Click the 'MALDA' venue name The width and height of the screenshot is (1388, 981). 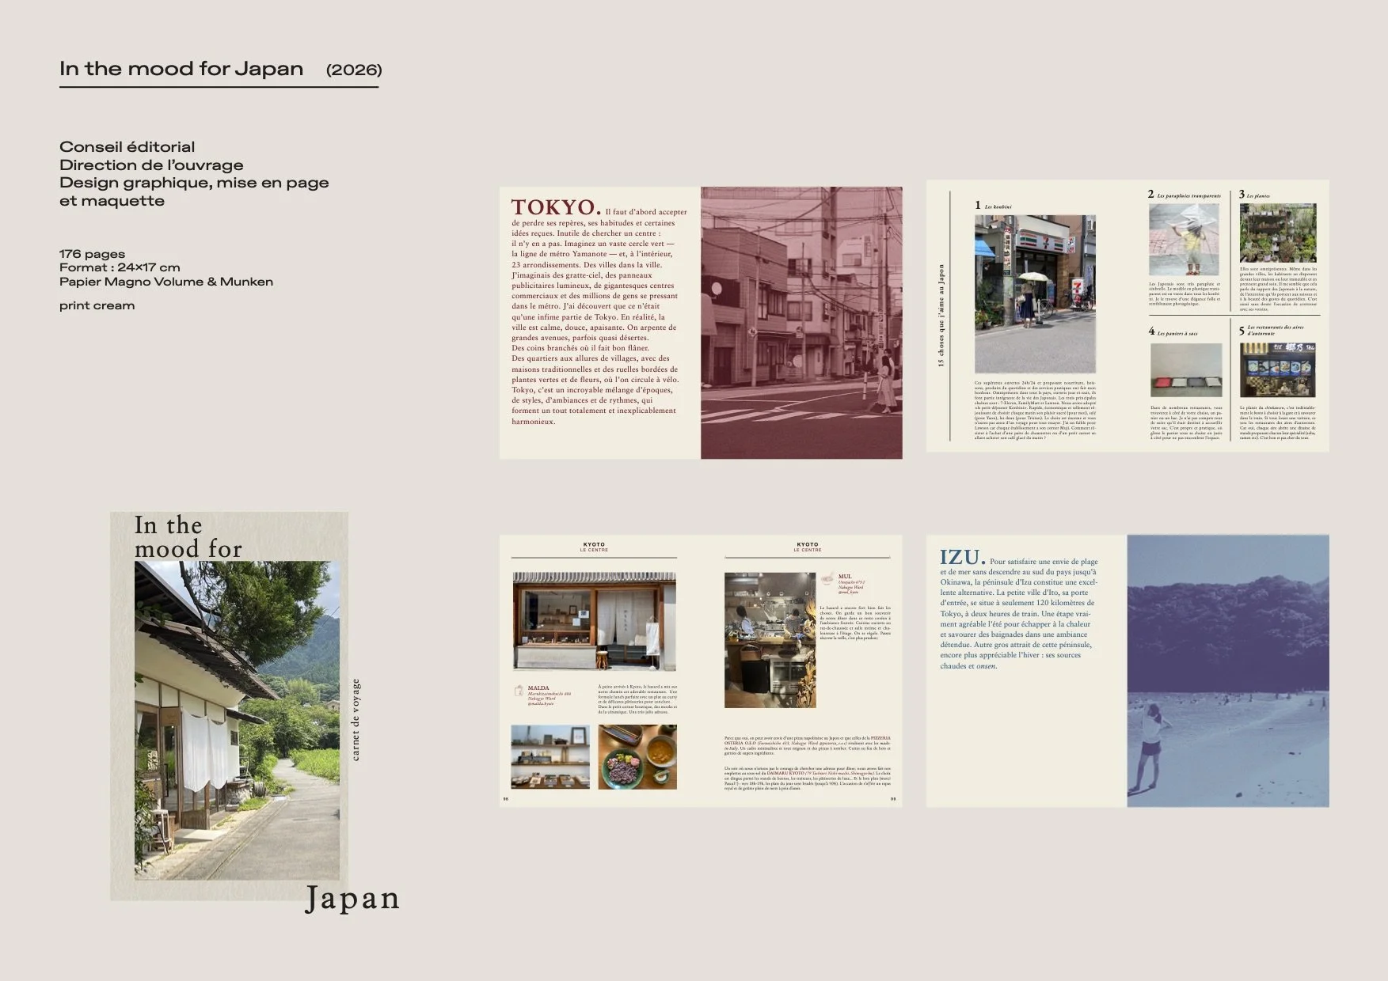pos(538,688)
